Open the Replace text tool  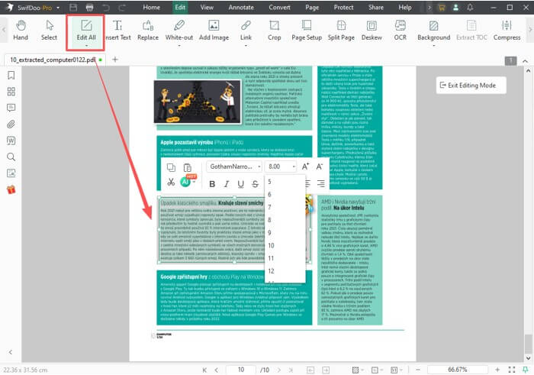pos(148,30)
